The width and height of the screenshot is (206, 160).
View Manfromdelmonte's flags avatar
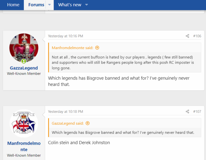coord(24,123)
